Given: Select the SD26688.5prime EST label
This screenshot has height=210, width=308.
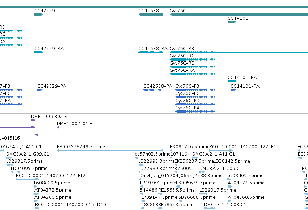Looking at the screenshot, I should tap(197, 198).
